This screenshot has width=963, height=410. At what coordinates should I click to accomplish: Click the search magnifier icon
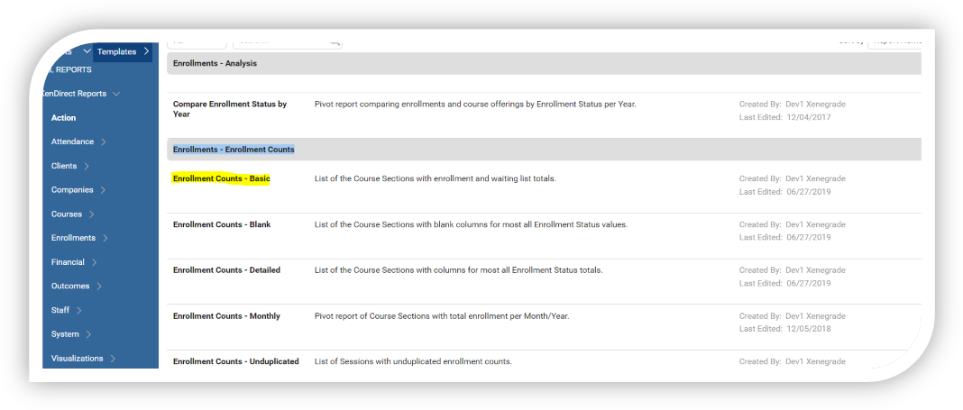pos(335,41)
